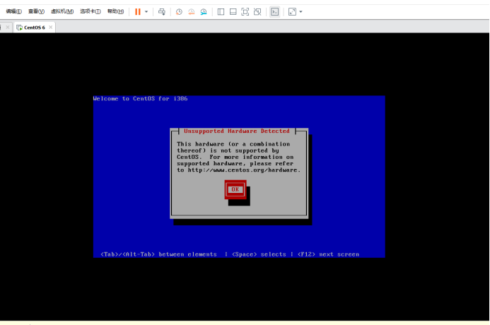Viewport: 490px width, 325px height.
Task: Click the <F12> next screen hint
Action: [329, 254]
